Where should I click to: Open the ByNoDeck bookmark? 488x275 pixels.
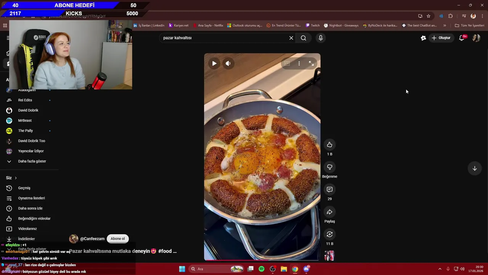point(380,26)
